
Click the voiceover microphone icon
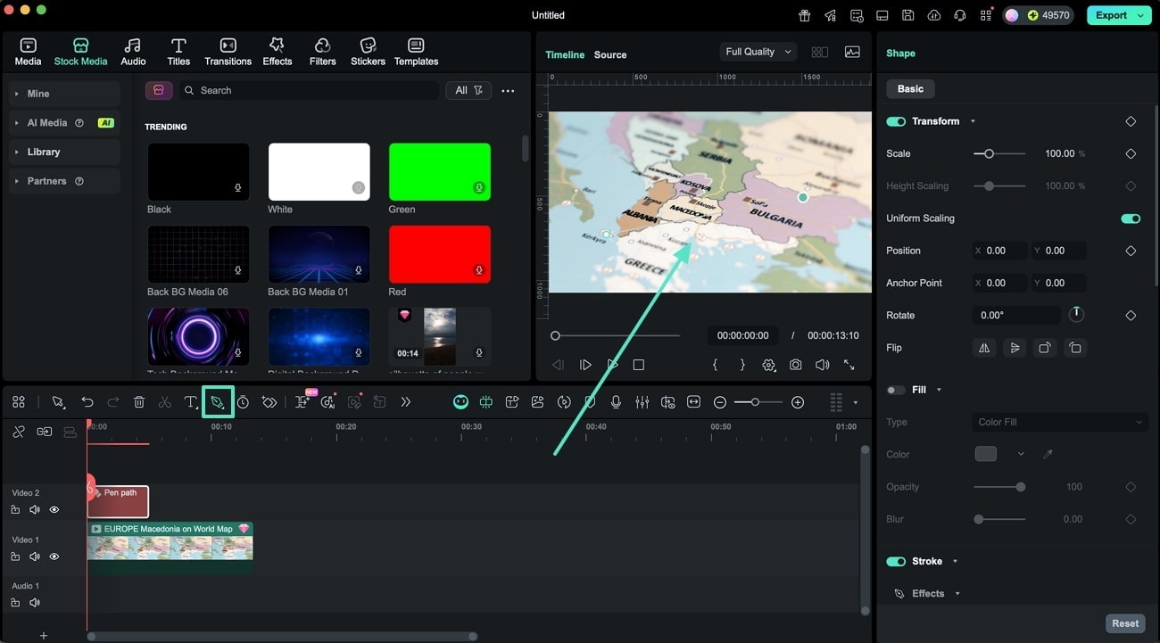(x=616, y=402)
